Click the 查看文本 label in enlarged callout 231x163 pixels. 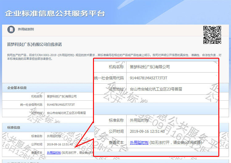(116, 143)
